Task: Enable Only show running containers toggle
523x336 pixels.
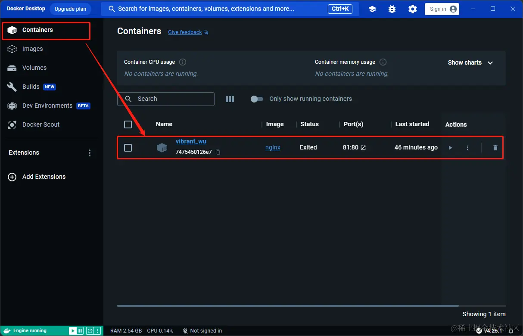Action: [257, 99]
